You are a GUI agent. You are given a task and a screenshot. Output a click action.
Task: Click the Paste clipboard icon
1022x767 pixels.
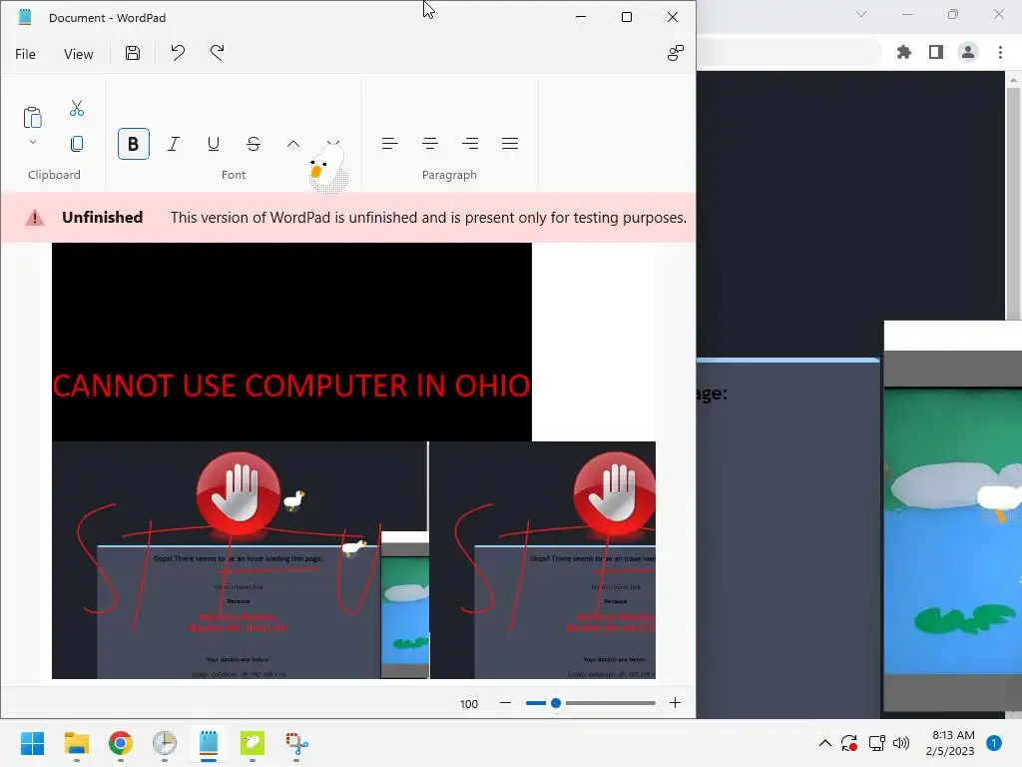33,118
